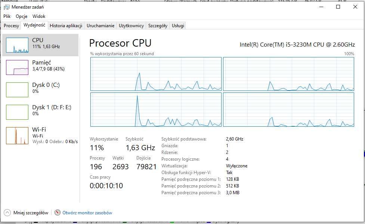Viewport: 365px width, 224px height.
Task: Switch to the Szczegóły tab
Action: [158, 26]
